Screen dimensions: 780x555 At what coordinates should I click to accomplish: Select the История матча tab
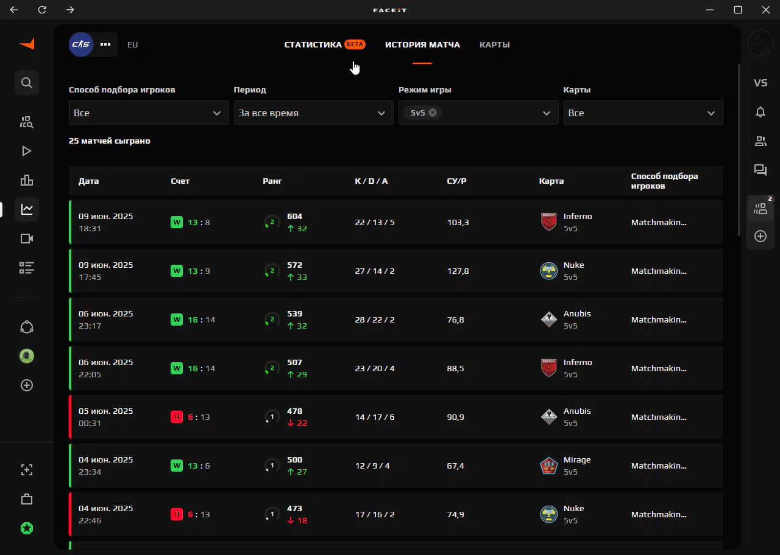(422, 44)
